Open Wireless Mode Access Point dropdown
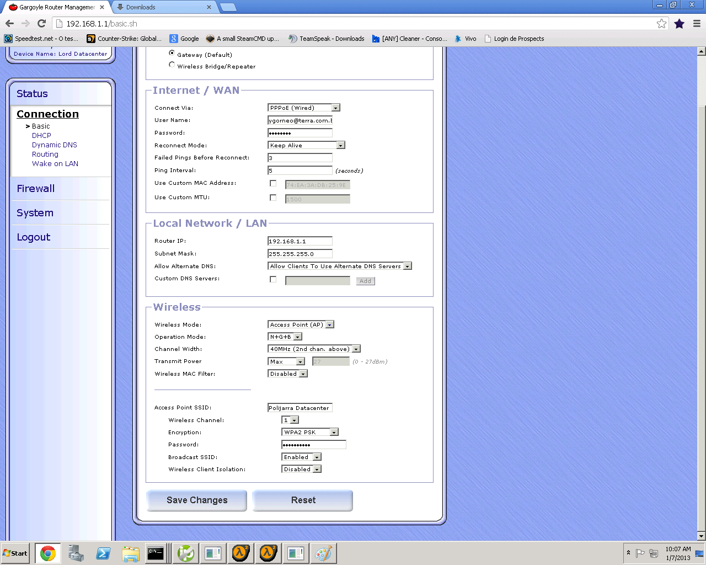This screenshot has height=565, width=706. tap(301, 324)
